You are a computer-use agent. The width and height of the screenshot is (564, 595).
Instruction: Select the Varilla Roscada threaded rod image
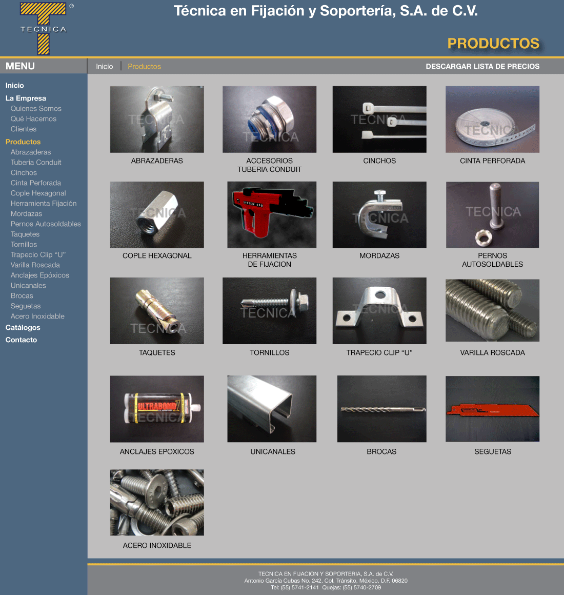point(492,310)
